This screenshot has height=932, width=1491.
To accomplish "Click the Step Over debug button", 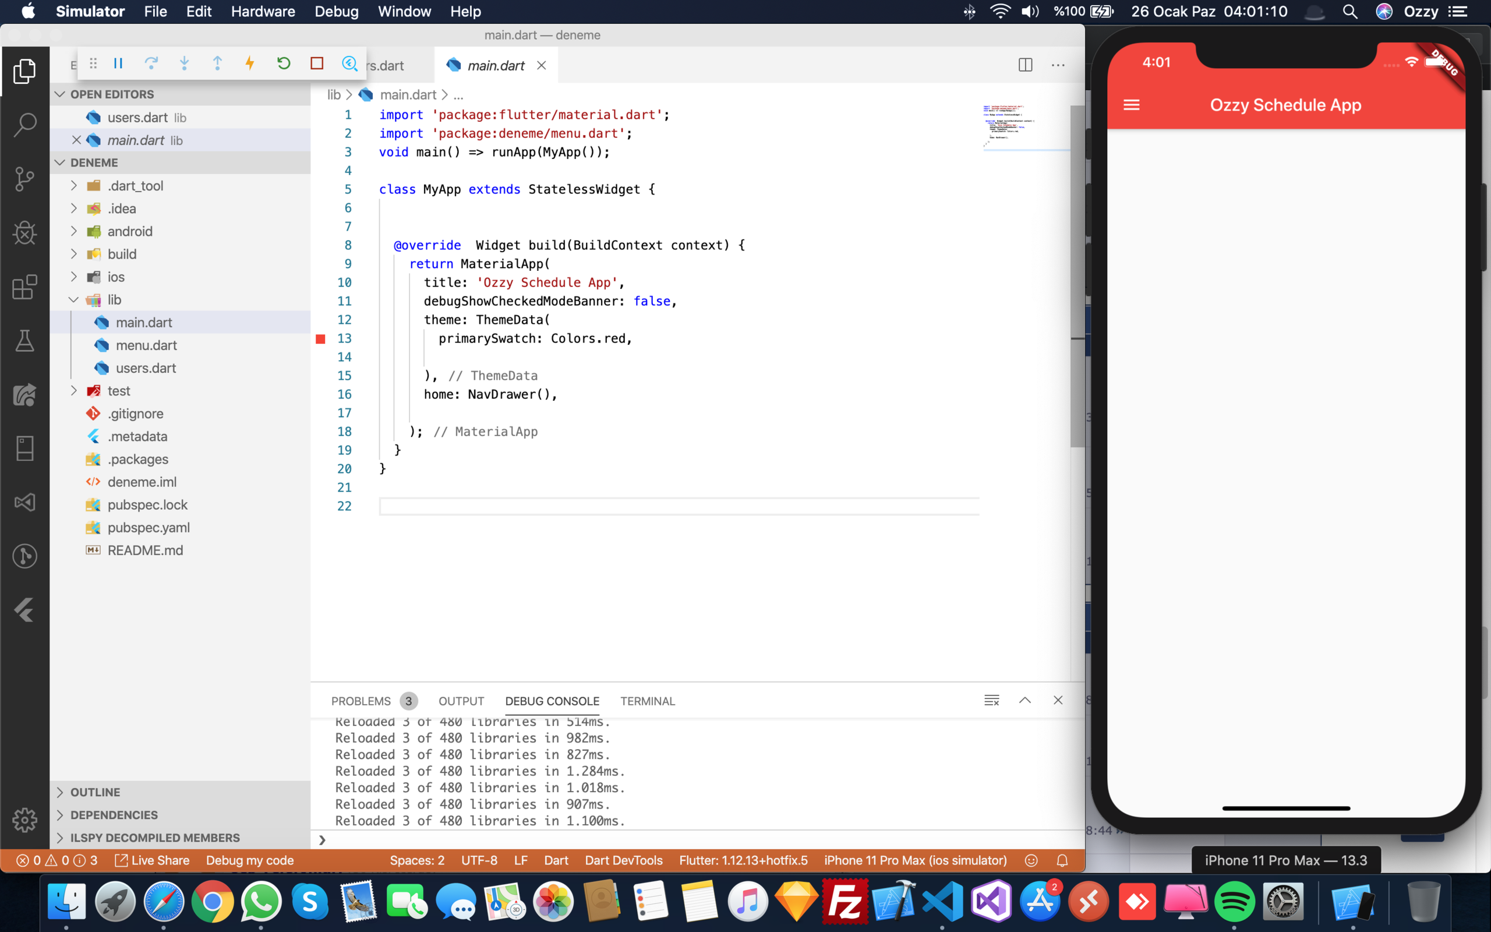I will coord(151,63).
